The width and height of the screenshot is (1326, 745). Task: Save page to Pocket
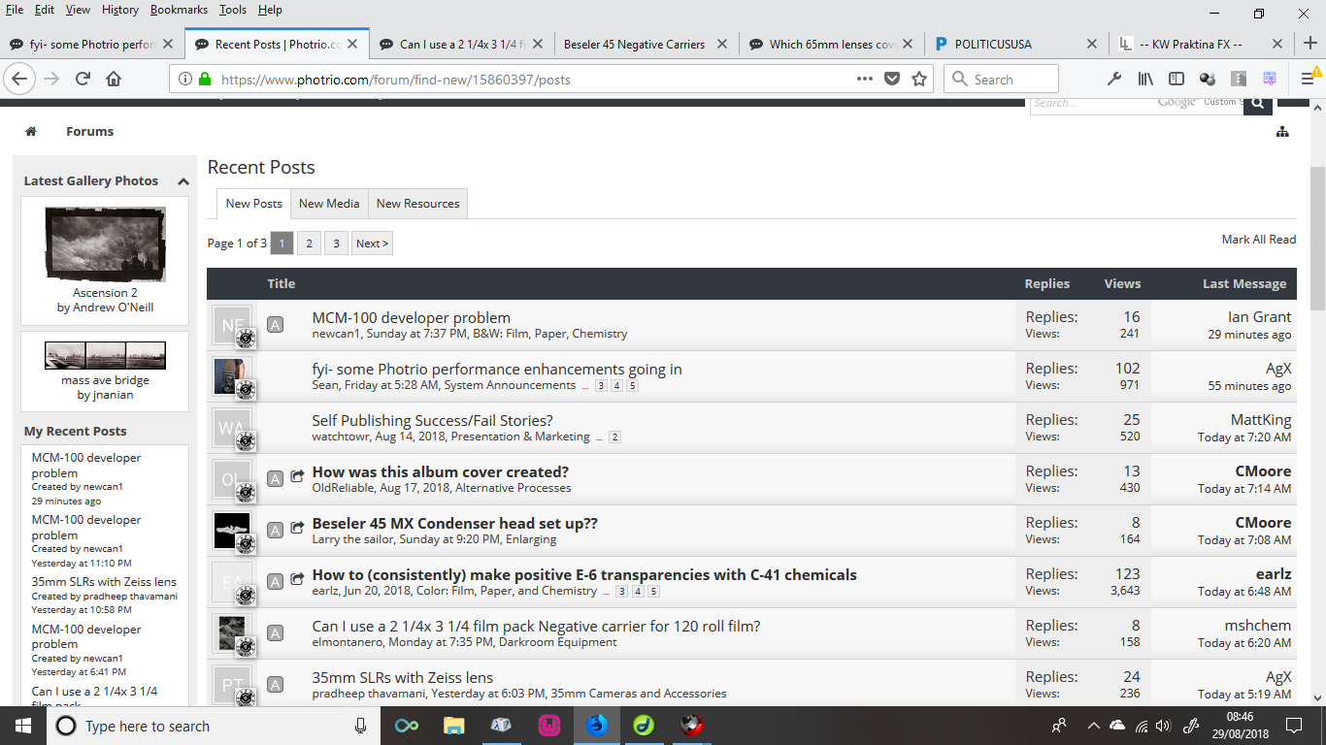(x=892, y=80)
